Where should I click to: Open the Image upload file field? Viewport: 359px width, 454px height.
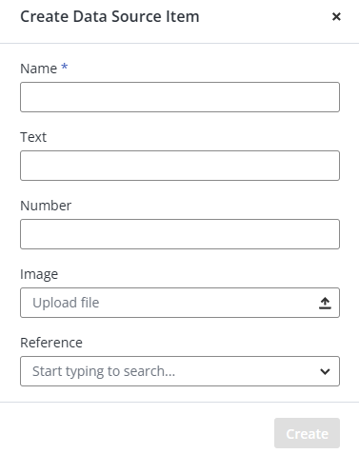click(180, 303)
